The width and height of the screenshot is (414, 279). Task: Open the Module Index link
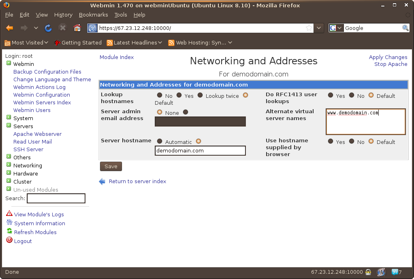[x=117, y=57]
